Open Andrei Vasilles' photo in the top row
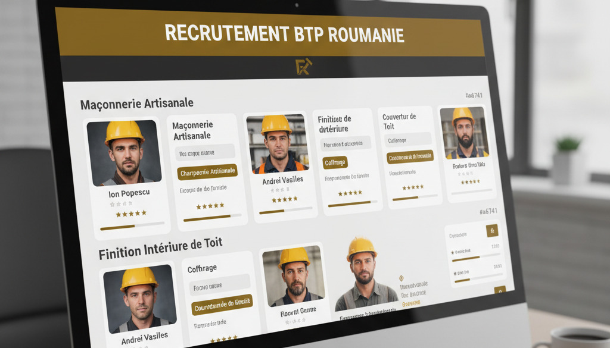Screen dimensions: 610x348 [x=278, y=143]
